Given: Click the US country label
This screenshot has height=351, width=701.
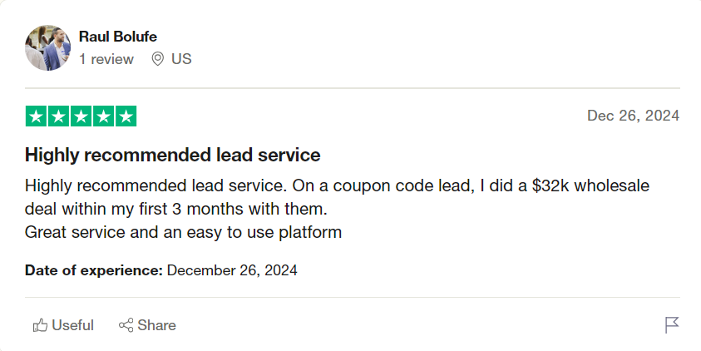Looking at the screenshot, I should (181, 59).
